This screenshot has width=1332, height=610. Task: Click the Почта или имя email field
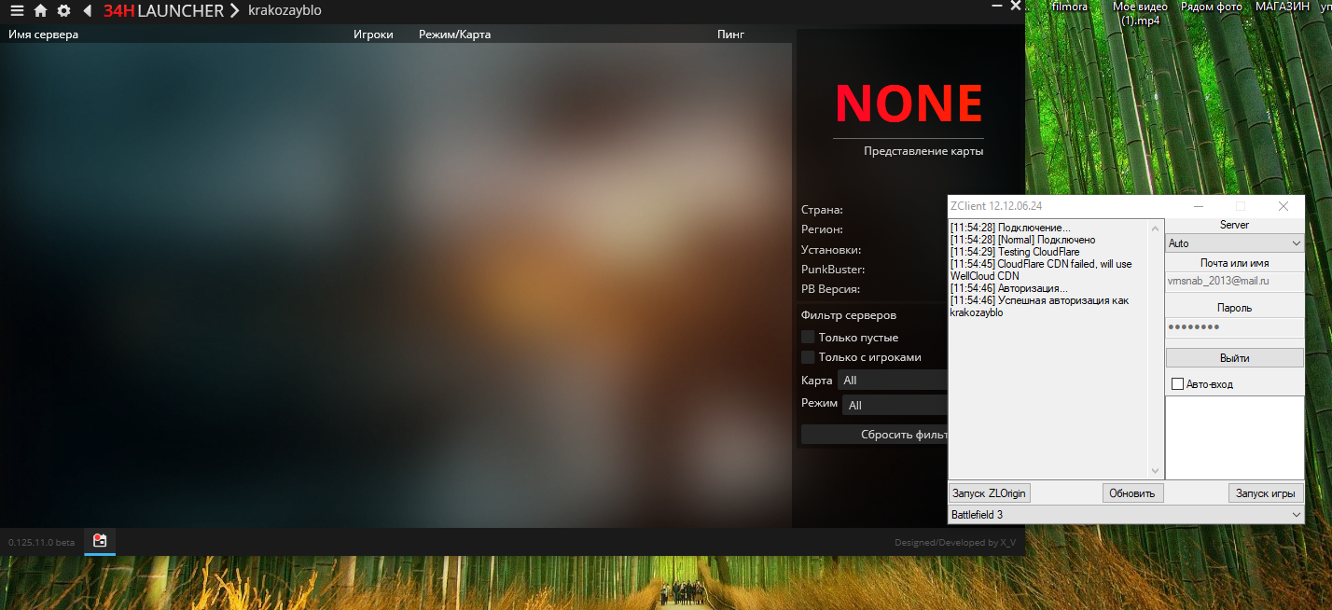click(1234, 281)
